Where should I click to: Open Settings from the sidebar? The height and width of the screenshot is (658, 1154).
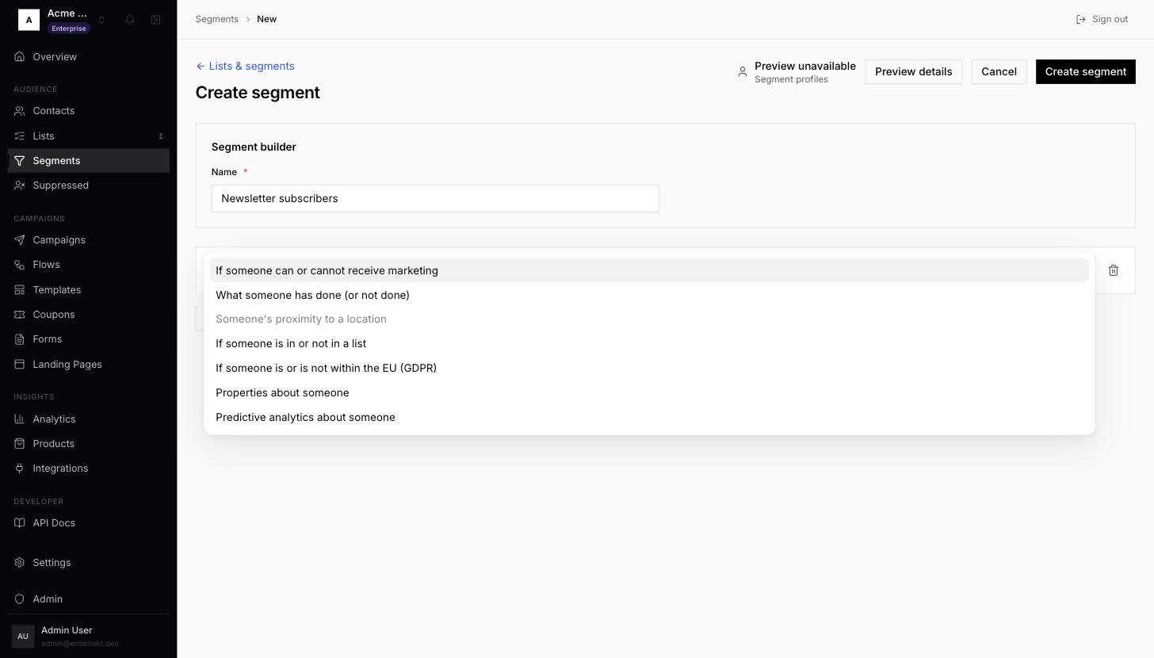(x=89, y=563)
